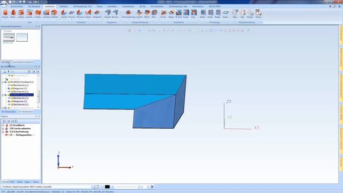
Task: Click first icon in Feature panel toolbar
Action: (x=4, y=121)
